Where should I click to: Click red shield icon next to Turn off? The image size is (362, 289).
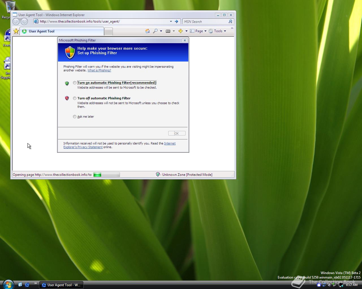pyautogui.click(x=67, y=98)
